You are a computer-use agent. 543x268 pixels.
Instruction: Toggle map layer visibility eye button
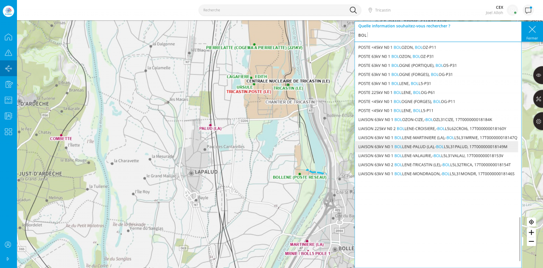[538, 75]
